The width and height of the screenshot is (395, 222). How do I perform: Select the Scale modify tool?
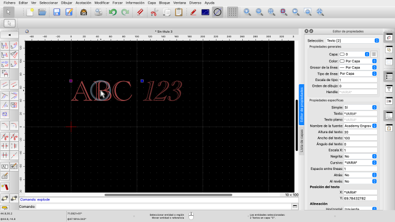[x=5, y=55]
